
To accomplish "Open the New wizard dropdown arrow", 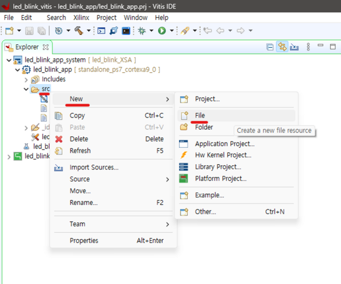I will pyautogui.click(x=19, y=31).
